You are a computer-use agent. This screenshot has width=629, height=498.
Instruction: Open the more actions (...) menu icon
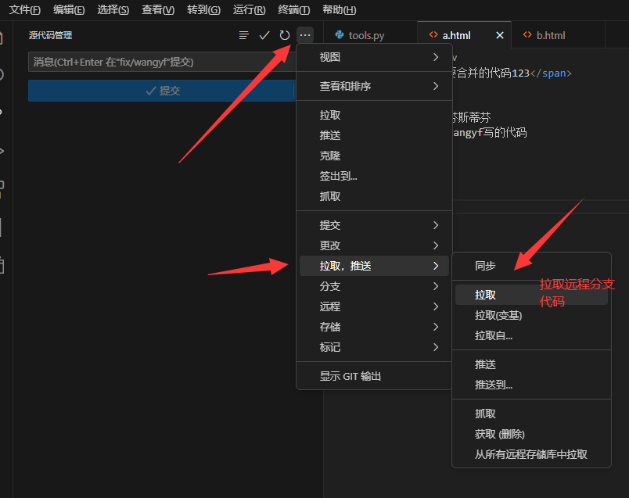click(x=305, y=35)
